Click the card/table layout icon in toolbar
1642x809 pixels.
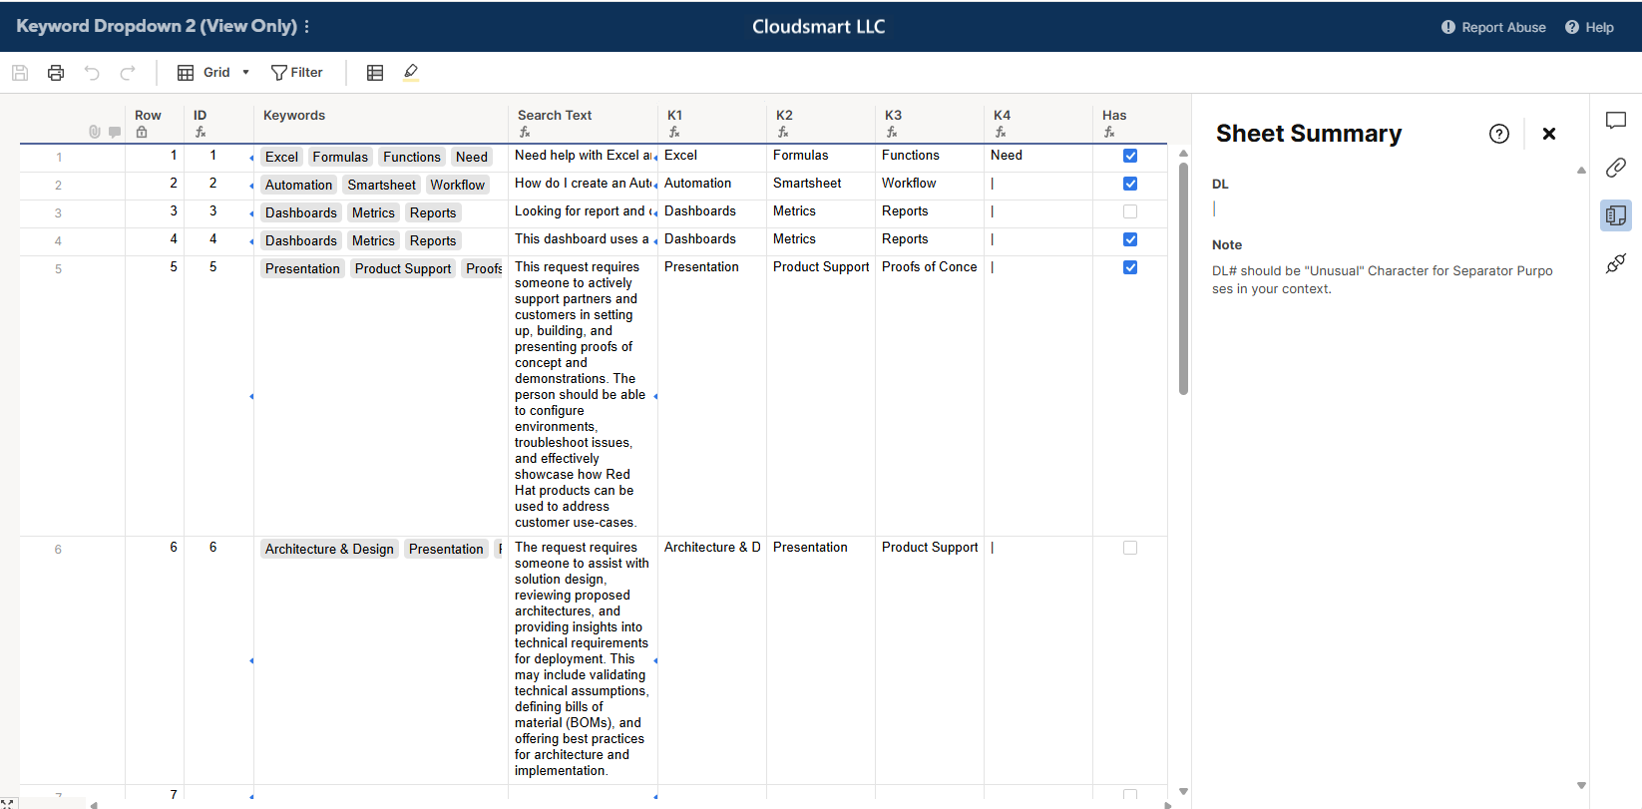(x=375, y=73)
